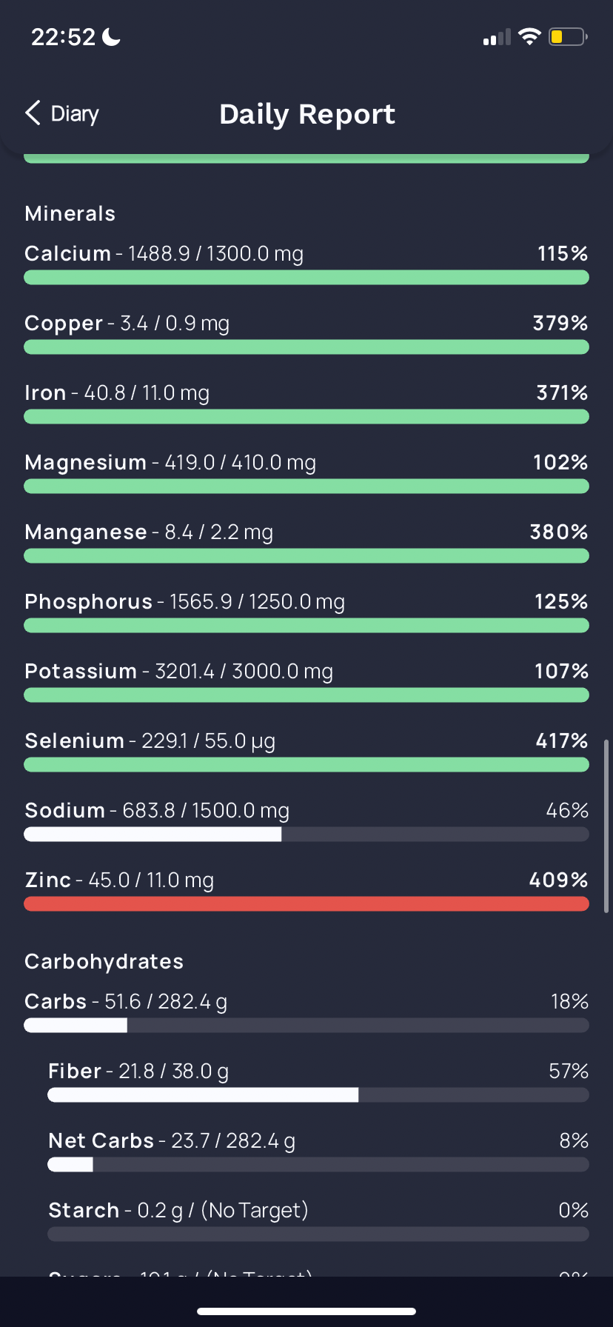Tap the Carbohydrates section header
The width and height of the screenshot is (613, 1327).
click(x=104, y=962)
